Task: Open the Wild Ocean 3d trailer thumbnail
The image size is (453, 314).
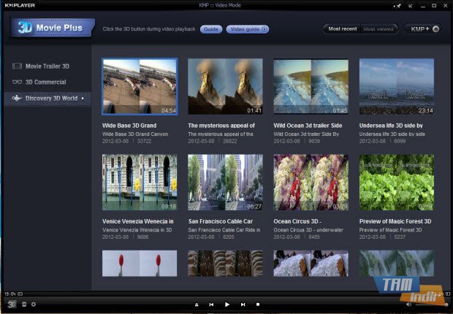Action: pyautogui.click(x=311, y=86)
